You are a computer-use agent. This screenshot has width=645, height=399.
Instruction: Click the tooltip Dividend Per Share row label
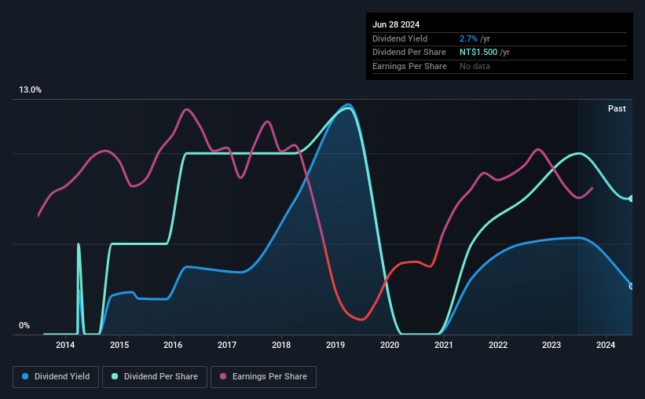point(409,53)
